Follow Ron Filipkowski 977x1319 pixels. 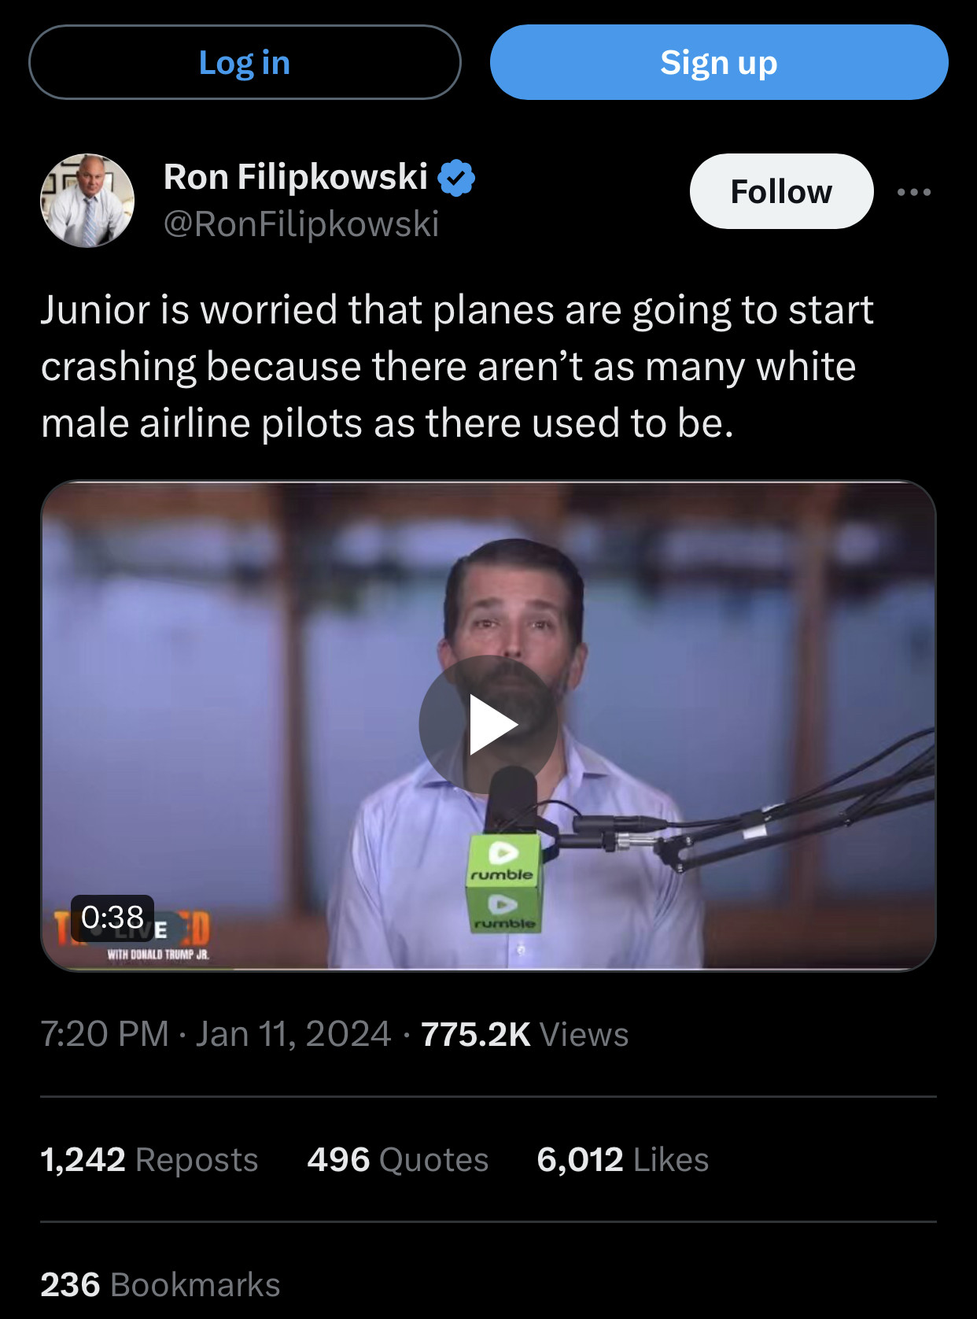click(x=780, y=191)
